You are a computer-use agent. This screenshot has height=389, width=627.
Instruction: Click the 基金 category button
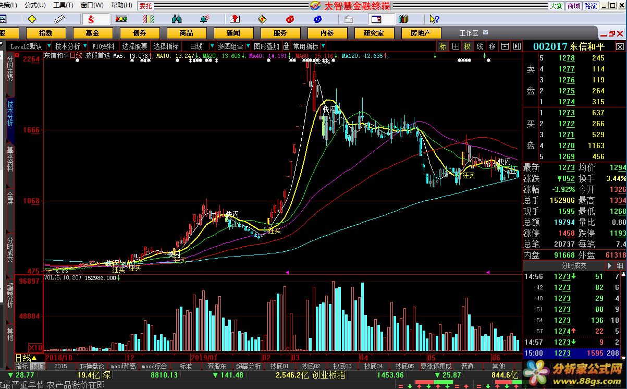[x=93, y=33]
